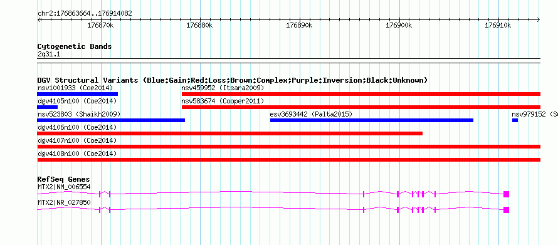Click the 176900k ruler tick label
This screenshot has width=558, height=245.
click(399, 26)
